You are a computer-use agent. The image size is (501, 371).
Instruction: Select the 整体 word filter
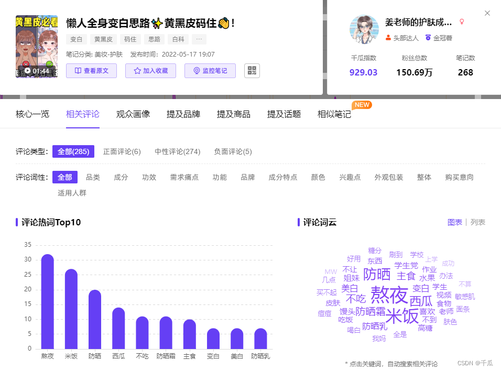coord(424,177)
